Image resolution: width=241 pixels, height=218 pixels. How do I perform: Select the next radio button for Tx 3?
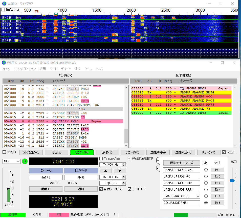coord(206,183)
